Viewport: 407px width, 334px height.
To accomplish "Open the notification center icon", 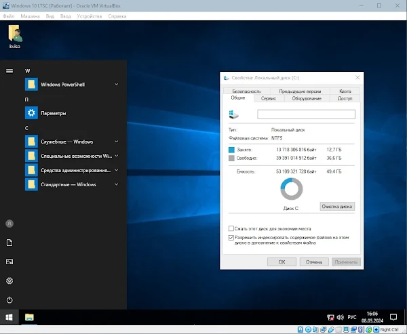I will [x=393, y=317].
